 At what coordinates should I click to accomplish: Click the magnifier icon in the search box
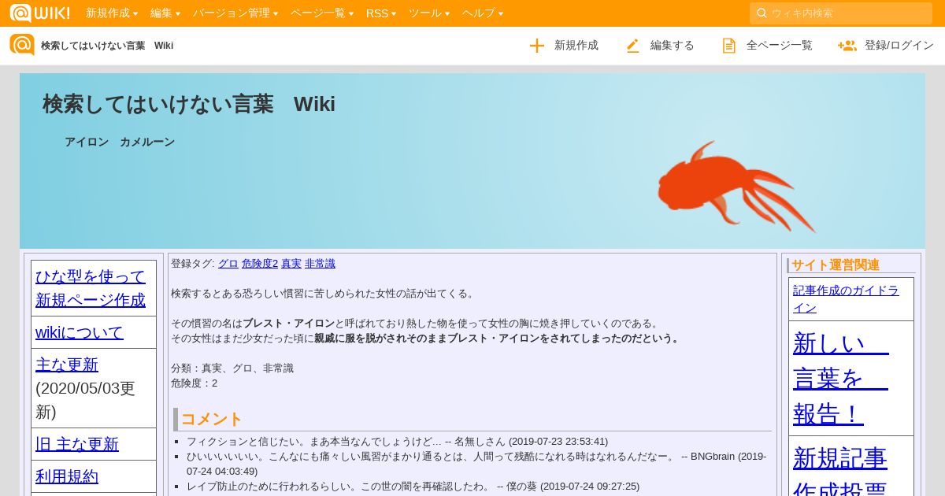click(x=762, y=13)
